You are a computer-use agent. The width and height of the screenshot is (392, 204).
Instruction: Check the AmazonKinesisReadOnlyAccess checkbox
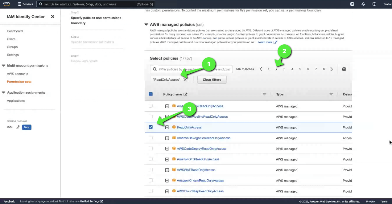pos(151,180)
